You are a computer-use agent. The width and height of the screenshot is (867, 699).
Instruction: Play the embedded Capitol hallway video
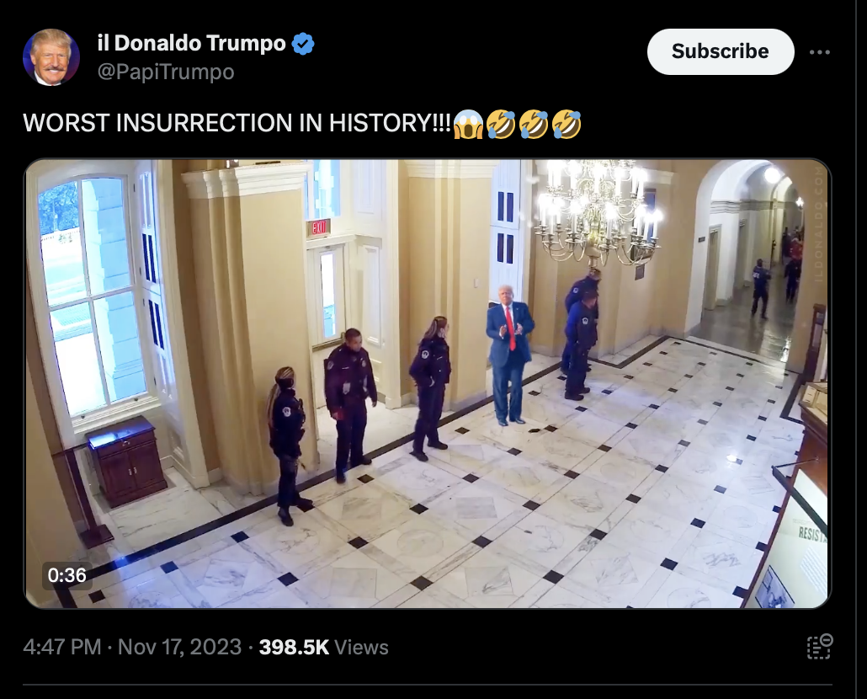(428, 384)
